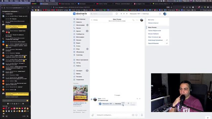The width and height of the screenshot is (212, 119).
Task: Click the VK notifications bell icon
Action: (117, 14)
